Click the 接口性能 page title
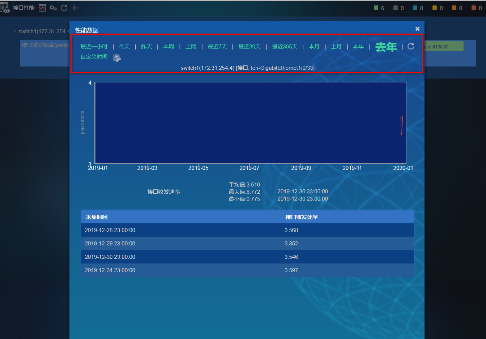 pos(24,8)
